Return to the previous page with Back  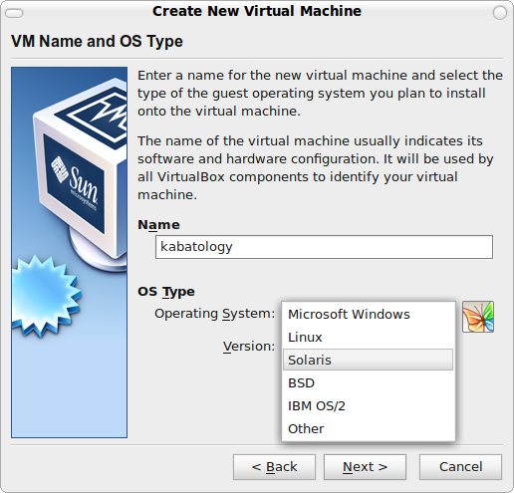point(274,467)
